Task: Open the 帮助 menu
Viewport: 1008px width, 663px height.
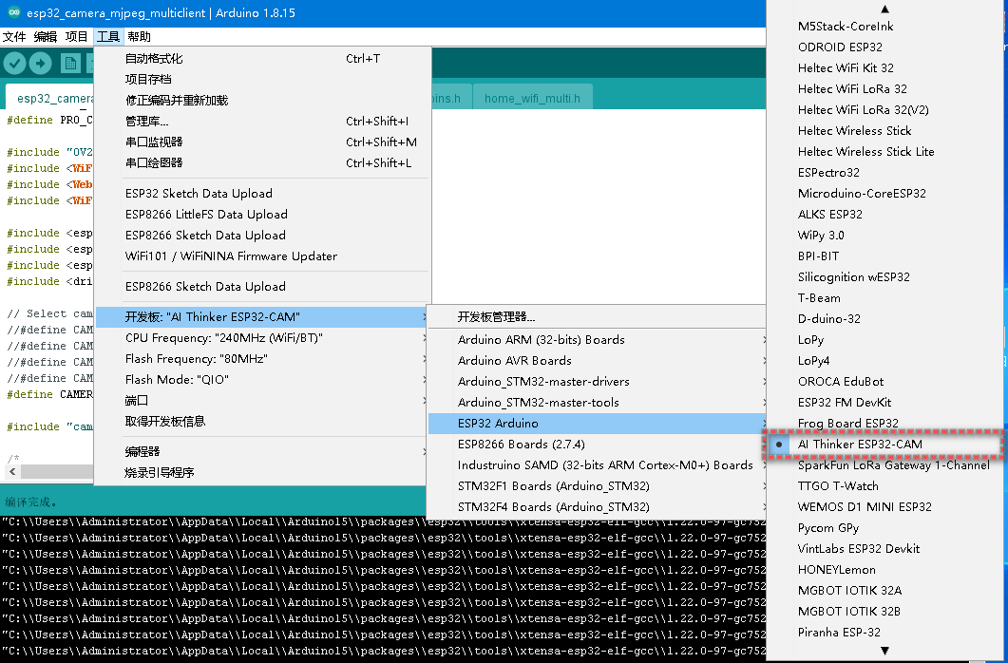Action: pos(139,37)
